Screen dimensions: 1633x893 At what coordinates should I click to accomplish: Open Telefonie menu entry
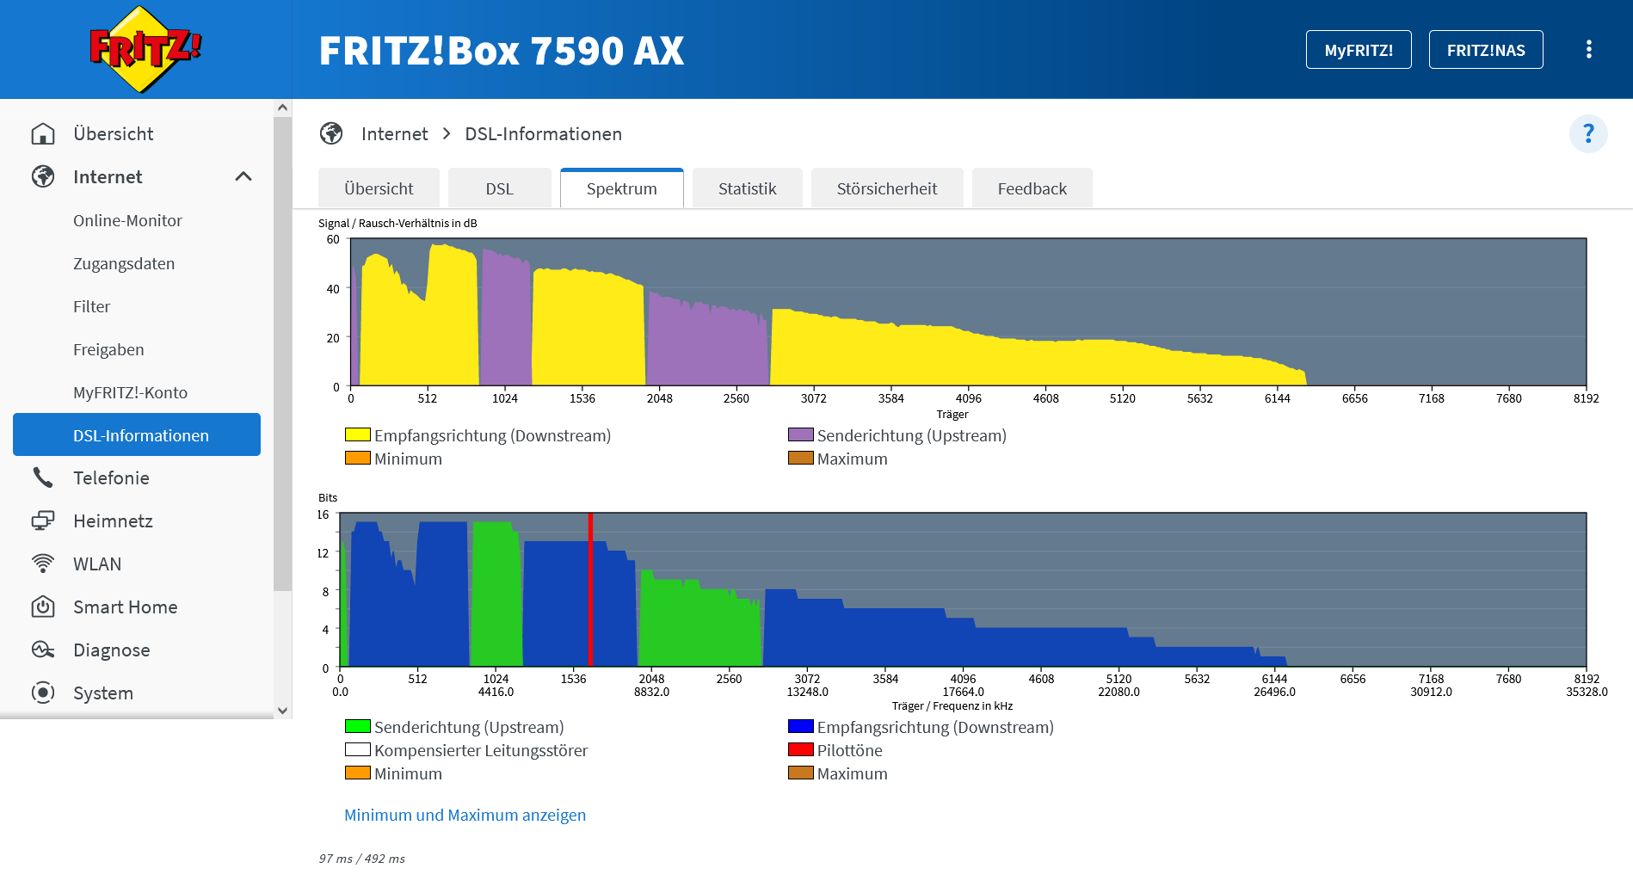point(111,478)
